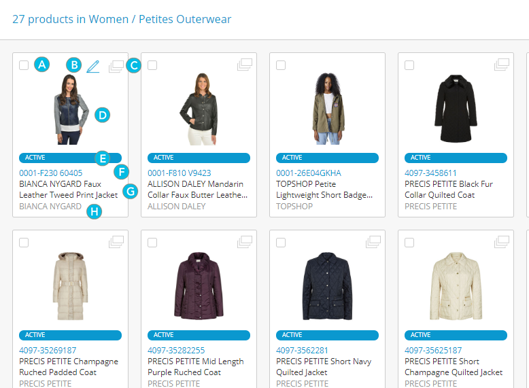Check the TOPSHOP Petite jacket checkbox

(x=281, y=65)
